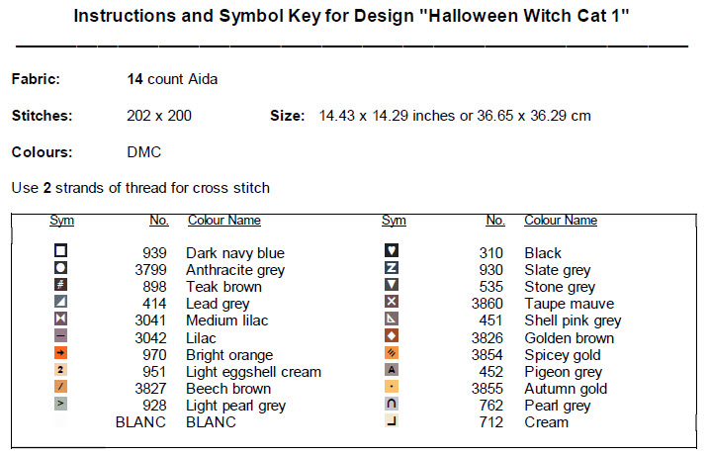Click the Dark navy blue symbol square
Image resolution: width=709 pixels, height=457 pixels.
60,251
